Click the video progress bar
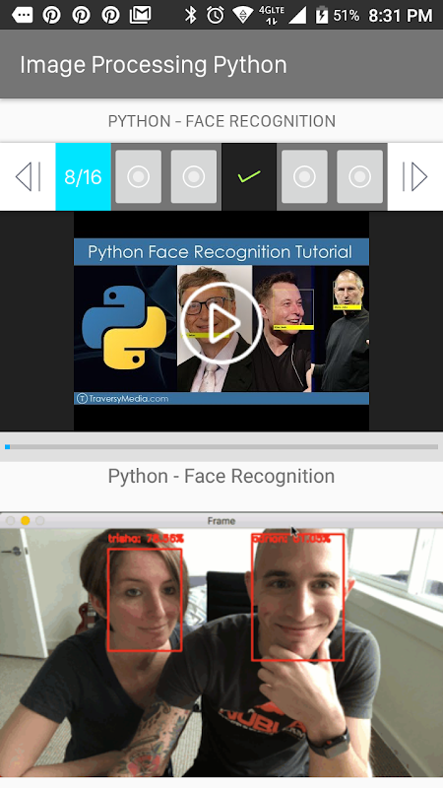The image size is (443, 788). coord(221,446)
